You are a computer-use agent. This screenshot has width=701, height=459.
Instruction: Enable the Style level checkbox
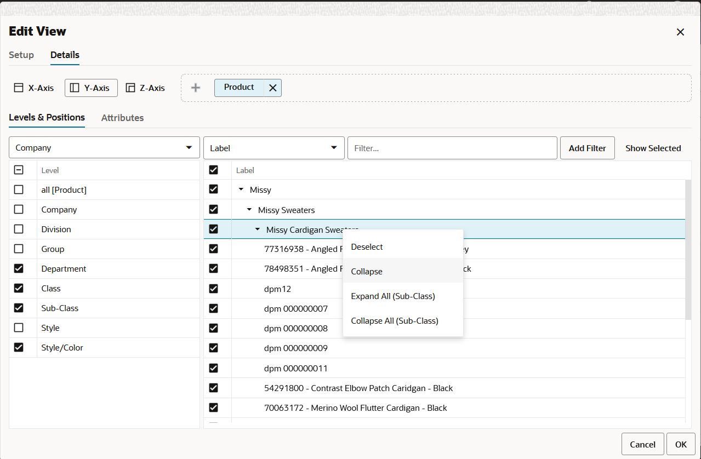[19, 328]
